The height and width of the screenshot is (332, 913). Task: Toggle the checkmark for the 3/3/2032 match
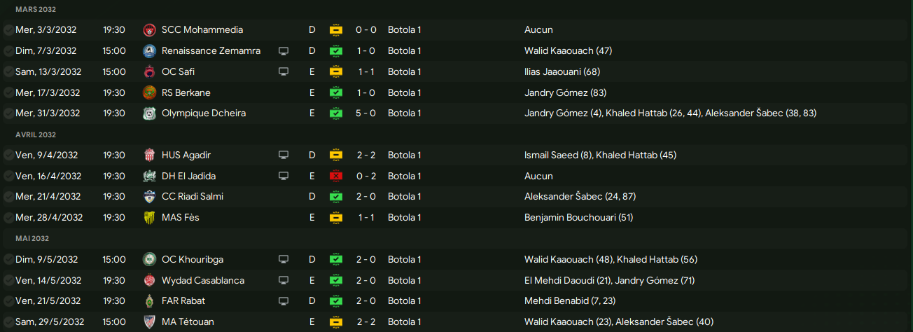[8, 30]
